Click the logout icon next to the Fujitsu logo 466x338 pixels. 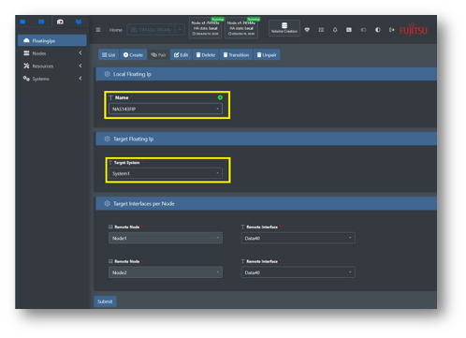pyautogui.click(x=392, y=30)
